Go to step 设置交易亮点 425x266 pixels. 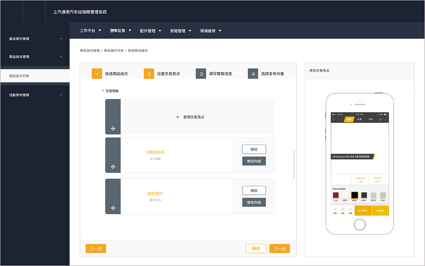169,74
